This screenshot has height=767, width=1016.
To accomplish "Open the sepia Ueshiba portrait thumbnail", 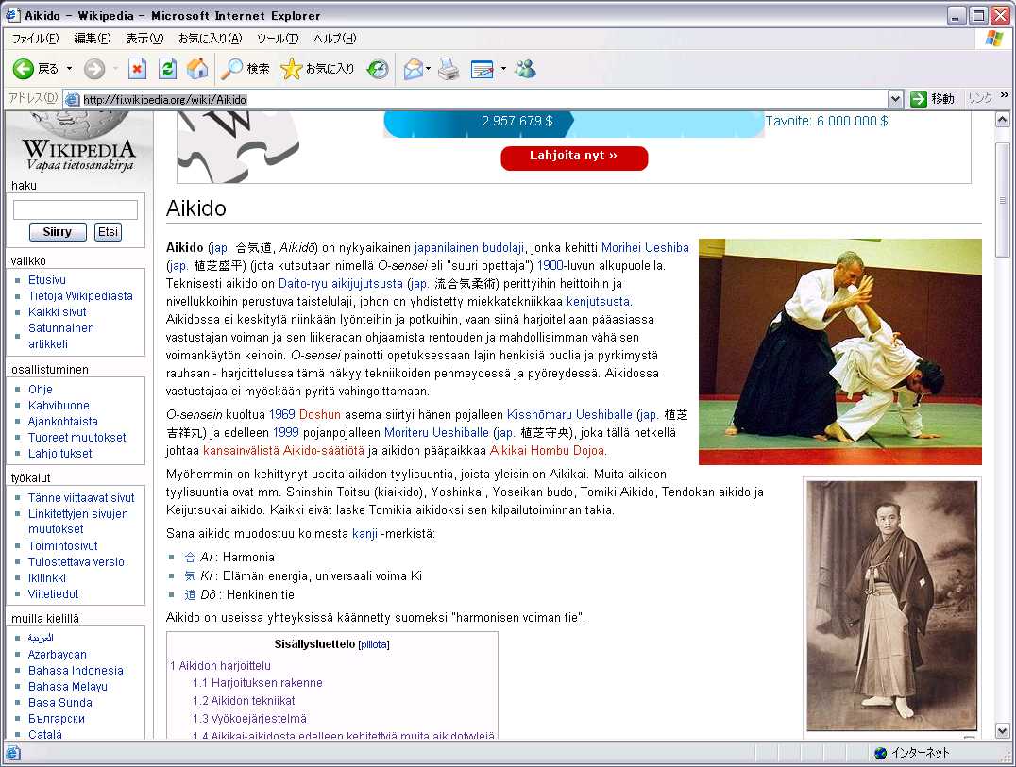I will (891, 606).
